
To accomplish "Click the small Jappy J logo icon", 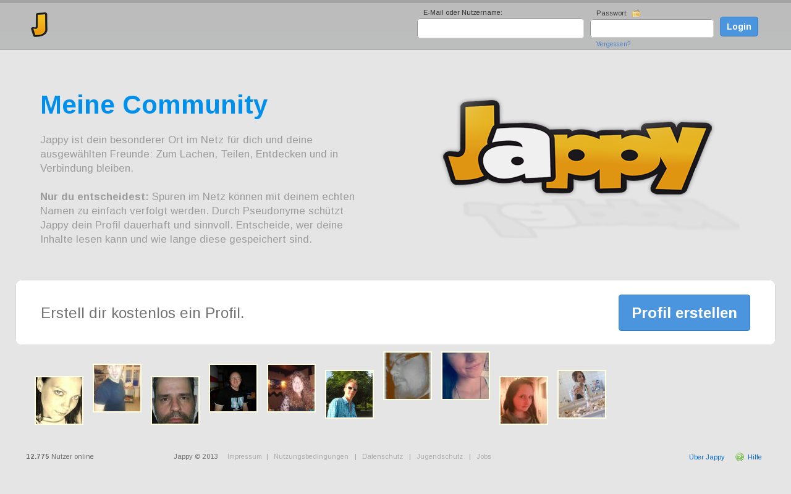I will click(40, 25).
